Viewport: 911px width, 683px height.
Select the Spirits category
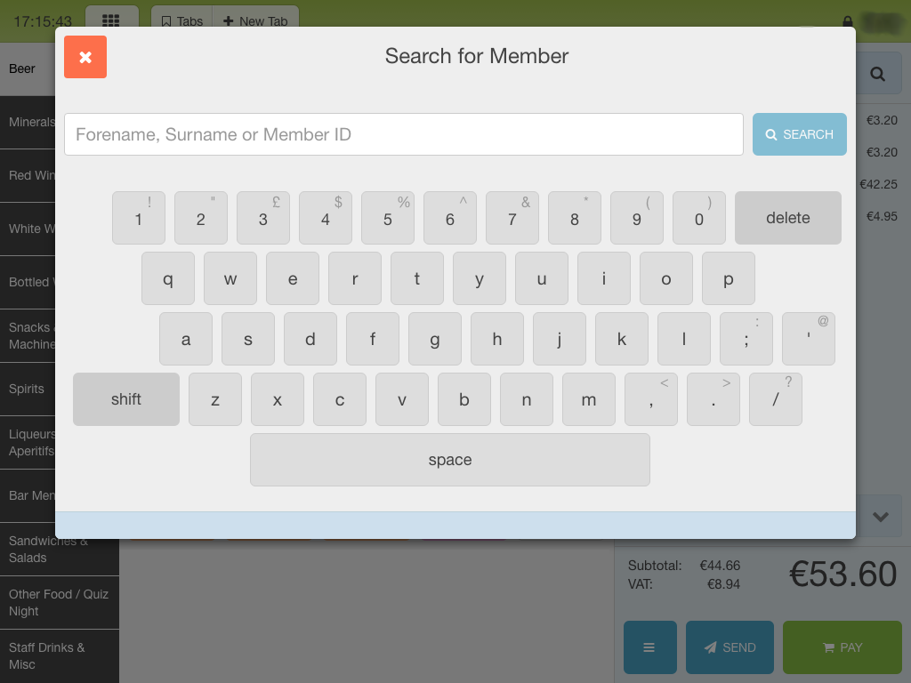[27, 390]
